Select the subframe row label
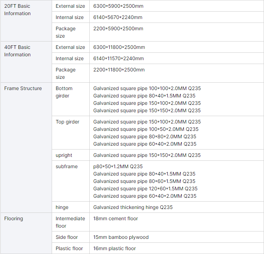The height and width of the screenshot is (254, 264). [66, 166]
